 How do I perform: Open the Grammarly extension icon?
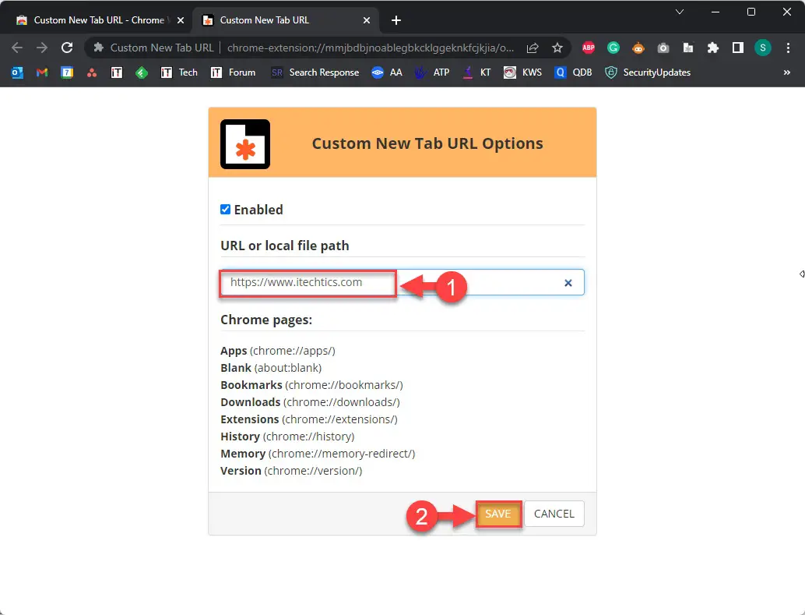pos(613,48)
